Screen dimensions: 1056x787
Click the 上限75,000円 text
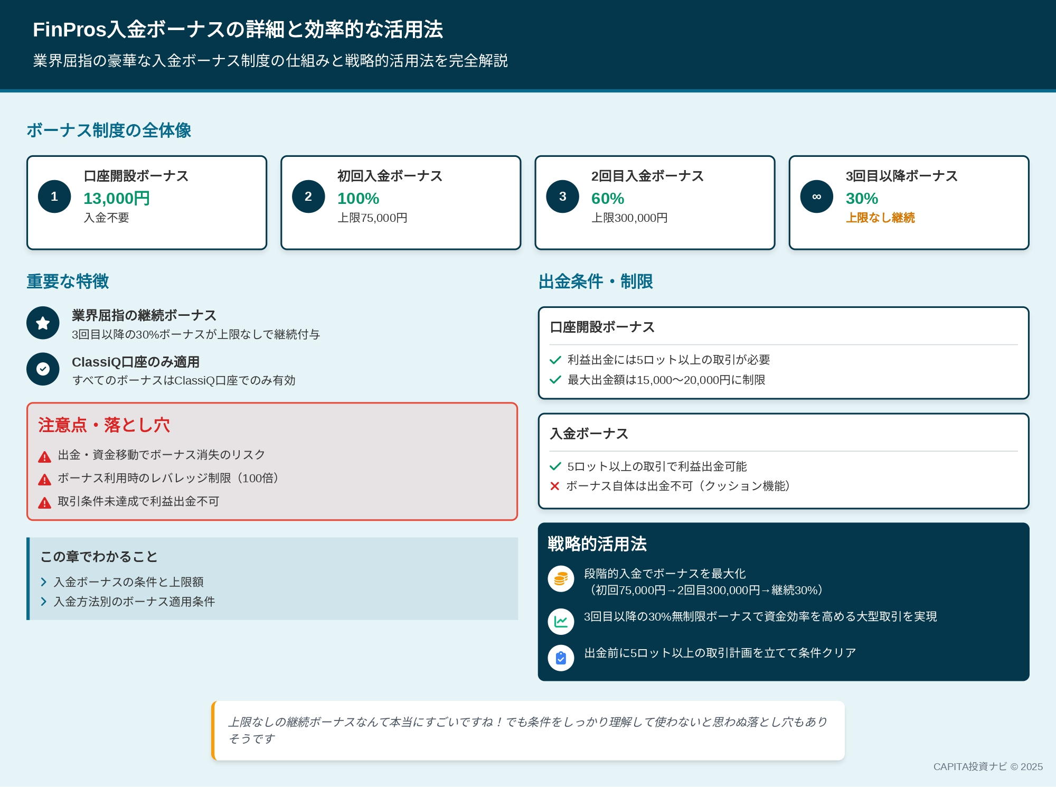pos(372,218)
